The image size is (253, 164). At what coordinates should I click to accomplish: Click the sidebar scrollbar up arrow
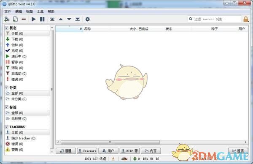pos(52,28)
